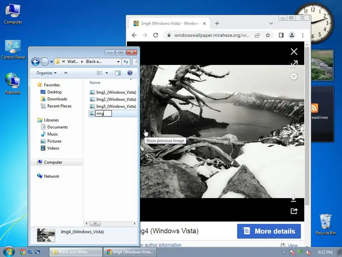Image resolution: width=342 pixels, height=257 pixels.
Task: Open the Network desktop icon
Action: coord(13,84)
